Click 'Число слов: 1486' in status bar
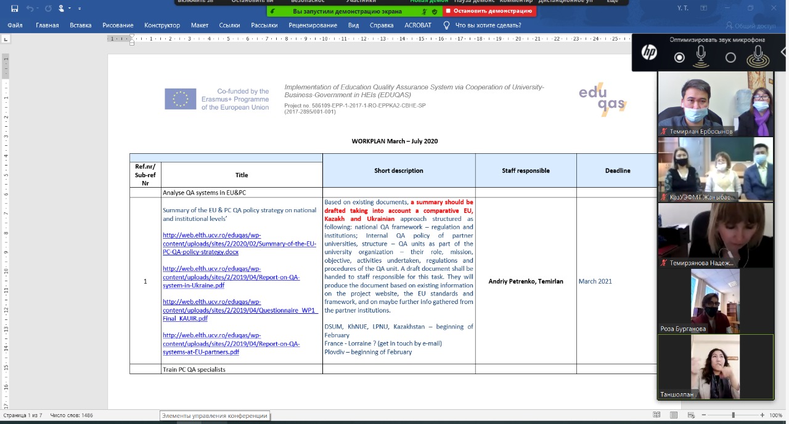789x424 pixels. click(72, 415)
